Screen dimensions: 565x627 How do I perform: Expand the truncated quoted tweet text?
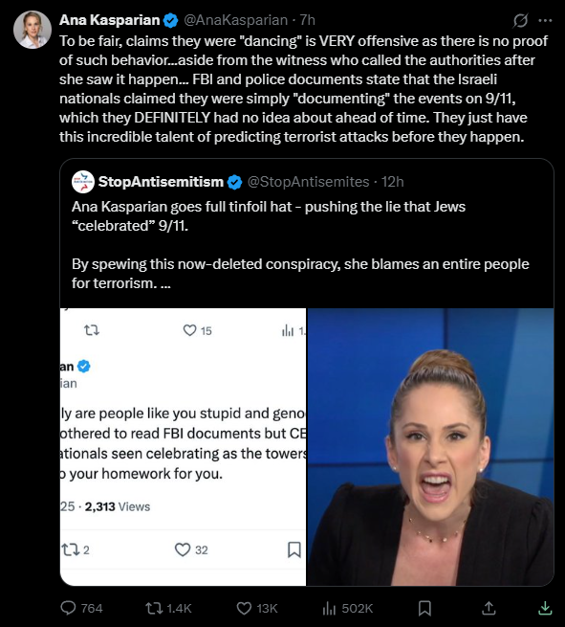[x=165, y=283]
